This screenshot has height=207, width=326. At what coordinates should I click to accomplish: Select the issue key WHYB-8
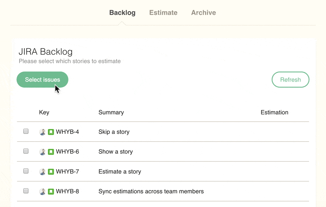click(x=67, y=191)
